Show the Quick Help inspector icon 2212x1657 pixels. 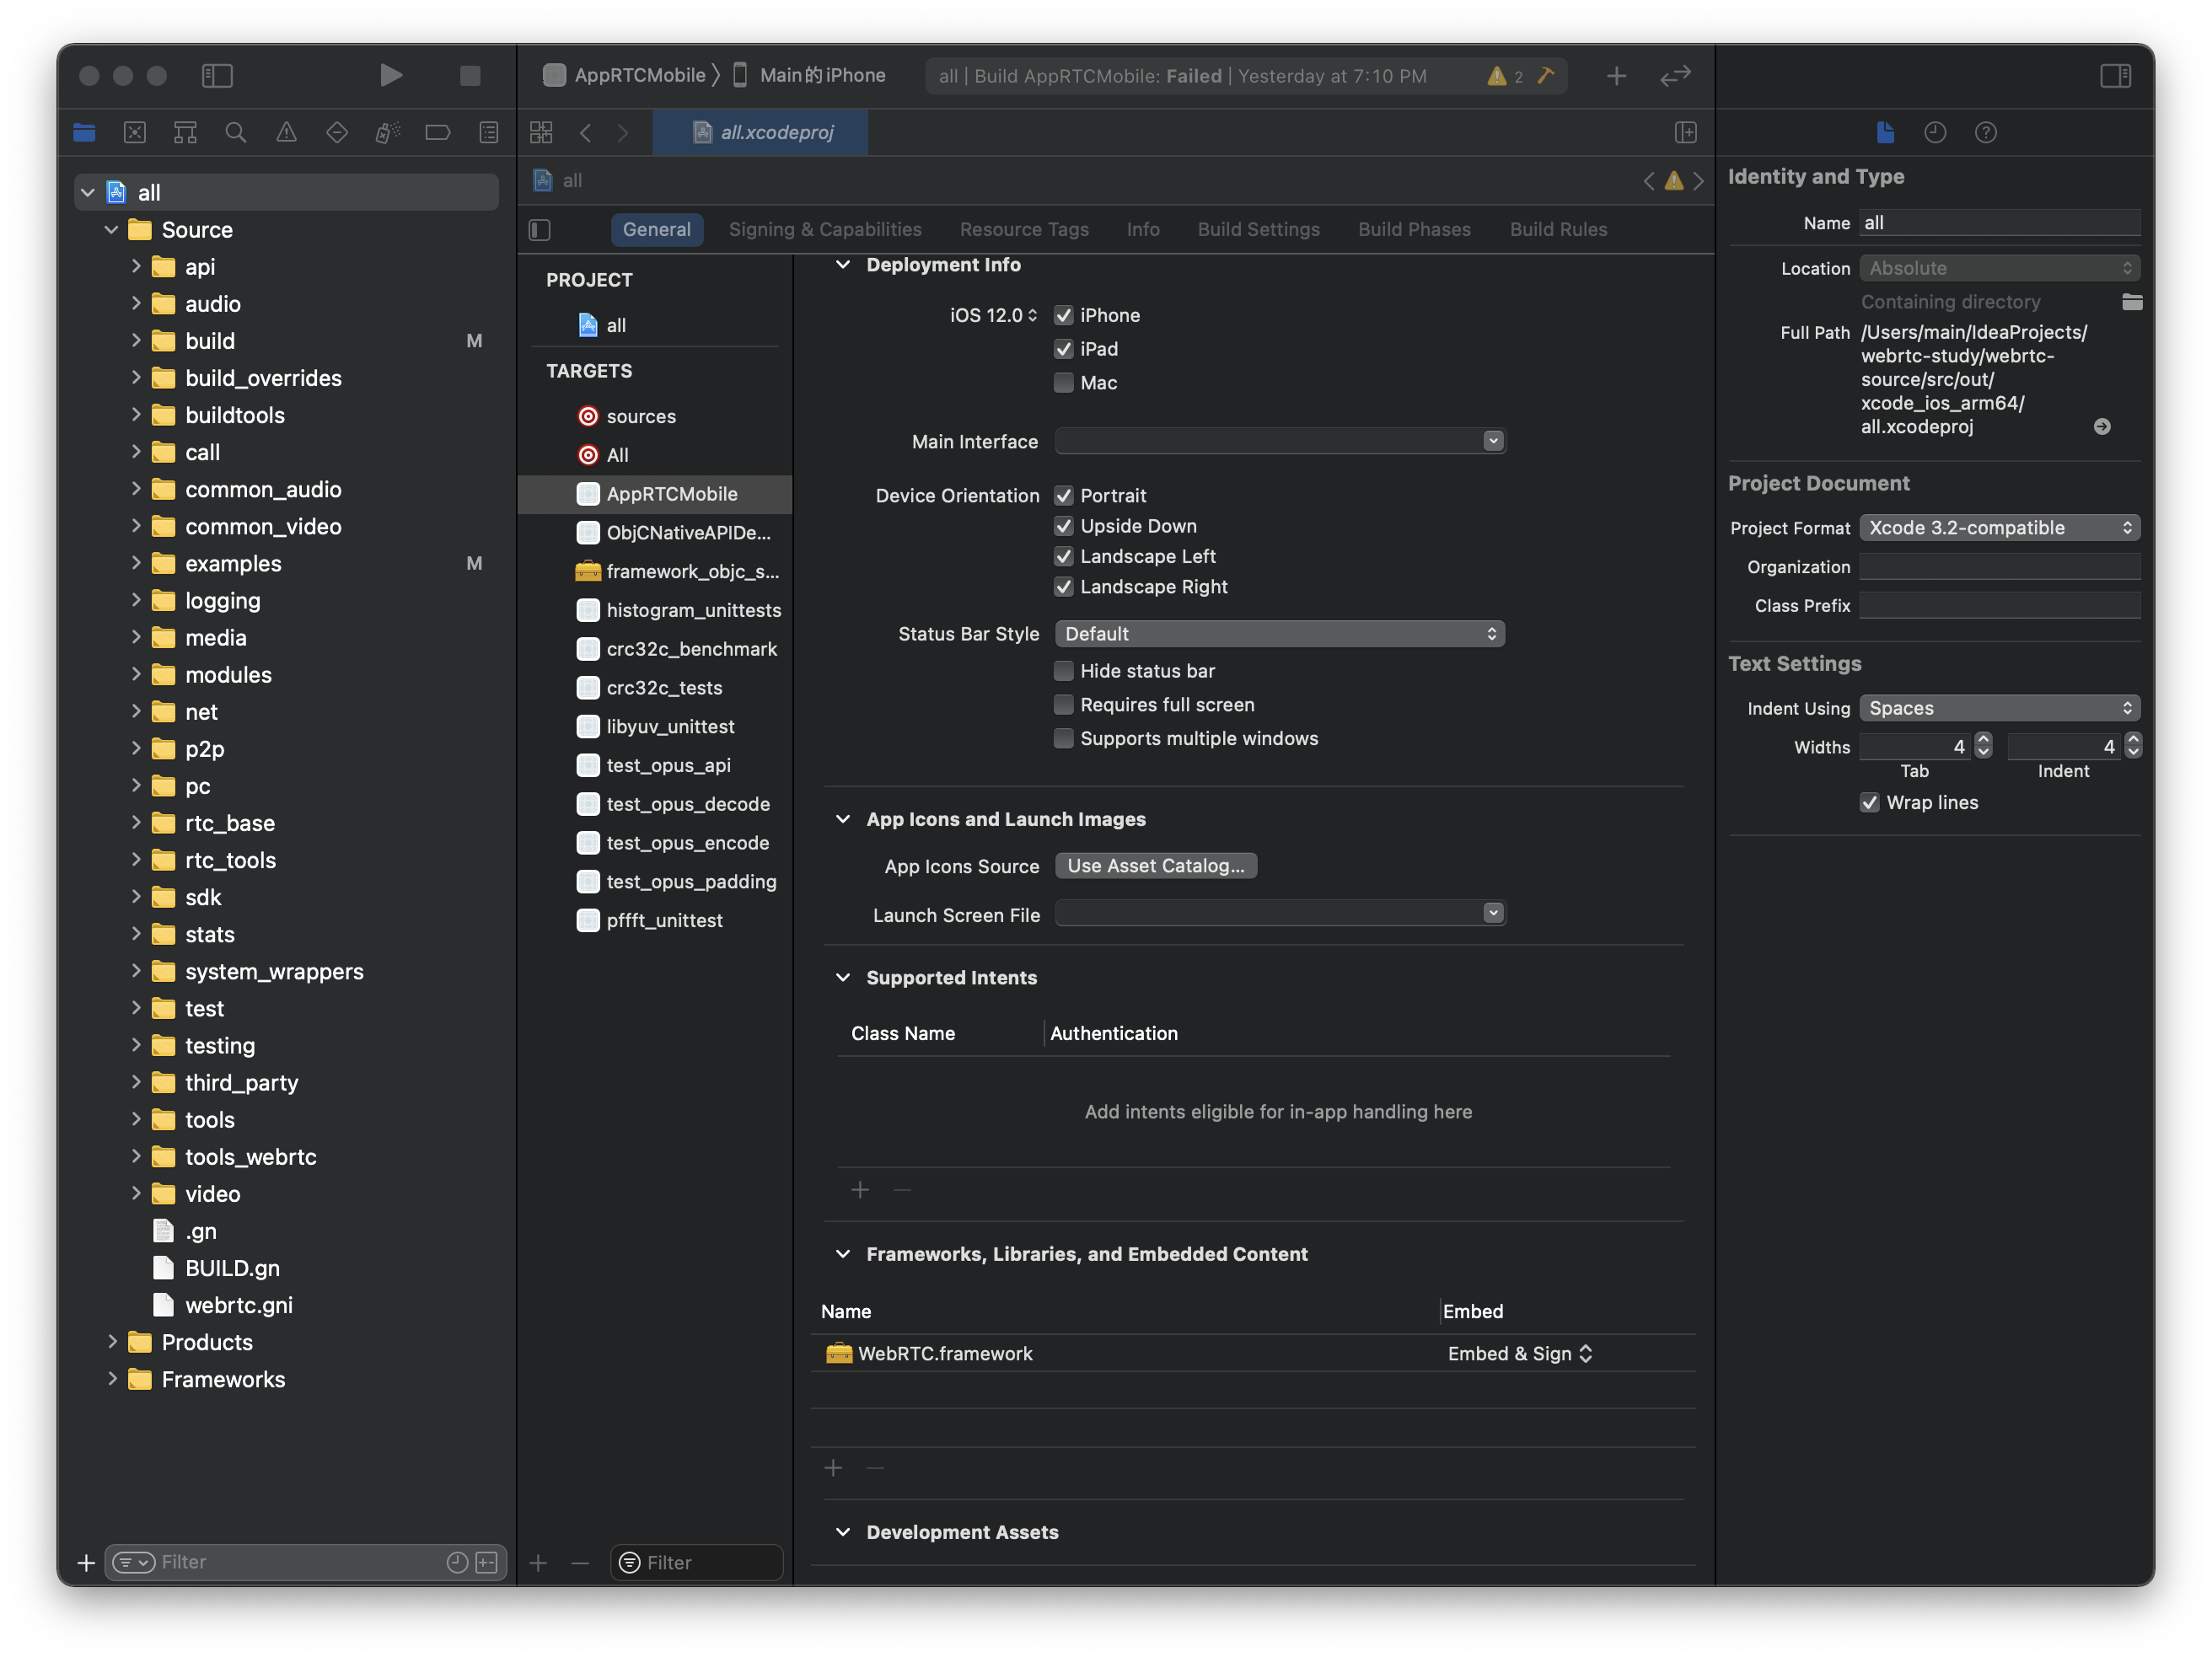coord(1986,132)
